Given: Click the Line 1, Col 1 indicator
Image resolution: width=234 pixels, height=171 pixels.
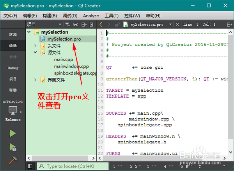Looking at the screenshot, I should pyautogui.click(x=199, y=25).
